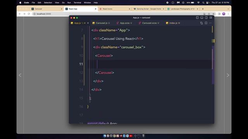Open the Window menu

[87, 3]
